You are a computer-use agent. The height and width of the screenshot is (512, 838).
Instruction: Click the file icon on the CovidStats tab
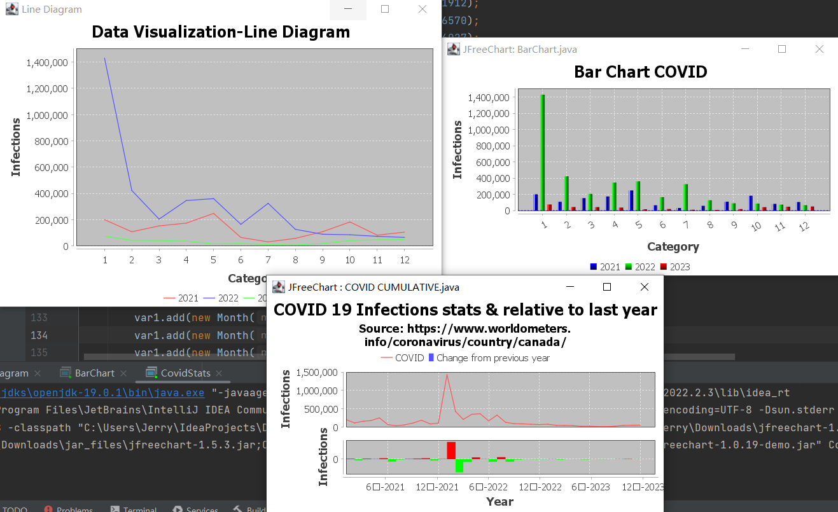pyautogui.click(x=151, y=373)
